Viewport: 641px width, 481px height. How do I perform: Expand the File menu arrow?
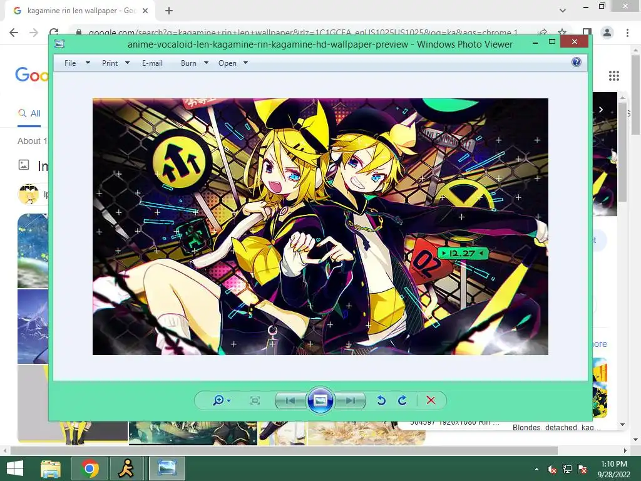coord(88,63)
